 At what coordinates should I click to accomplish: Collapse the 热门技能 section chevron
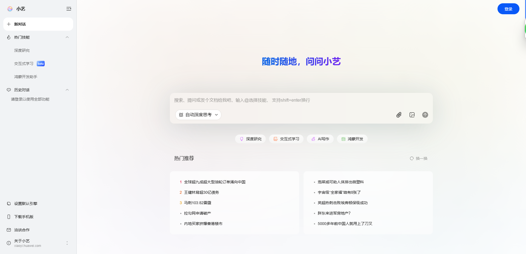(67, 37)
